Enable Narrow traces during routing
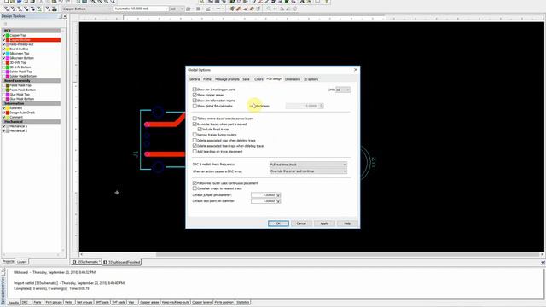The width and height of the screenshot is (546, 307). 195,135
